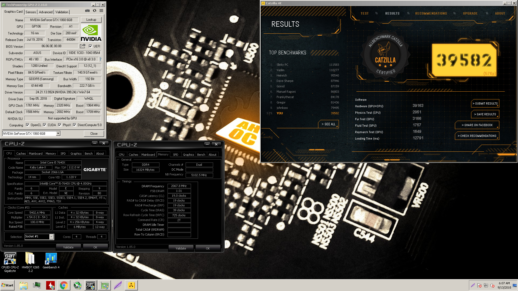Image resolution: width=518 pixels, height=291 pixels.
Task: Click the green orb taskbar icon
Action: point(77,285)
